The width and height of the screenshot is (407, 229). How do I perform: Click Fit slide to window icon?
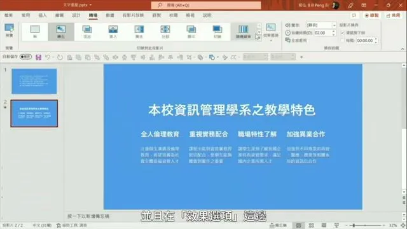(403, 225)
